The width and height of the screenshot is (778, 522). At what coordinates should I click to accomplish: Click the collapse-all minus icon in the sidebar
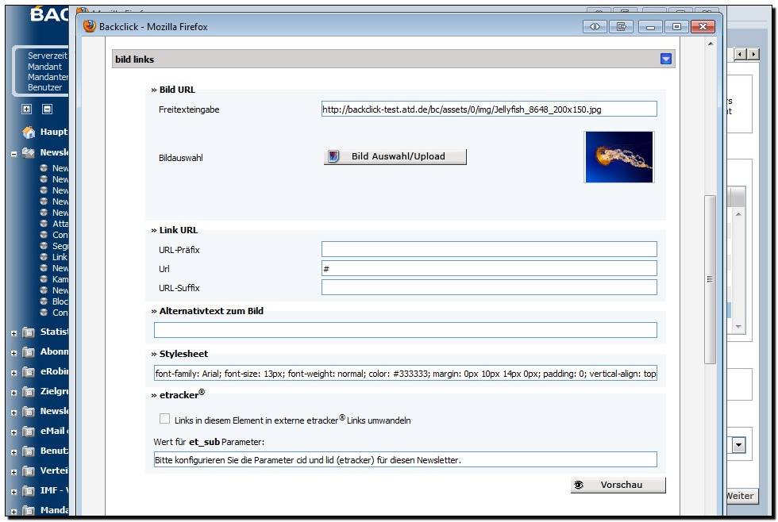tap(47, 109)
